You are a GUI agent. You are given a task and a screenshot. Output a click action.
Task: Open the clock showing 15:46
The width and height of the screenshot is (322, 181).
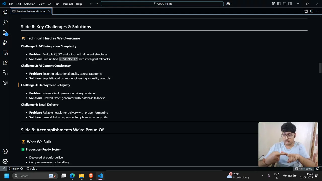tap(306, 176)
